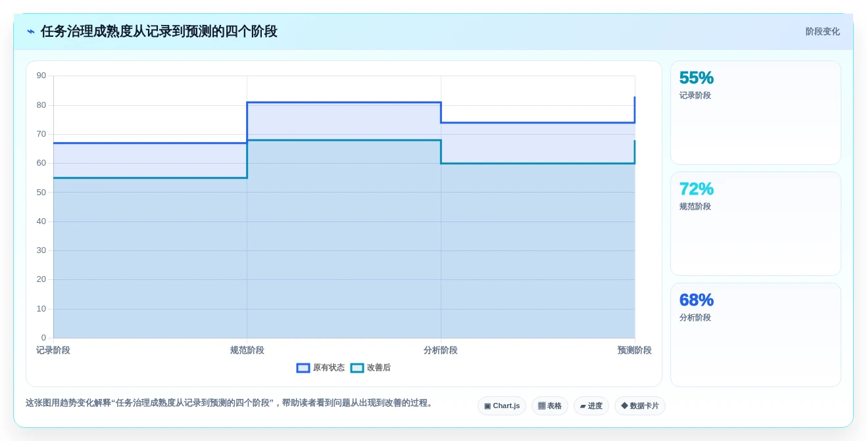Open the 55% 记录阶段 card
The width and height of the screenshot is (867, 441).
pos(756,112)
